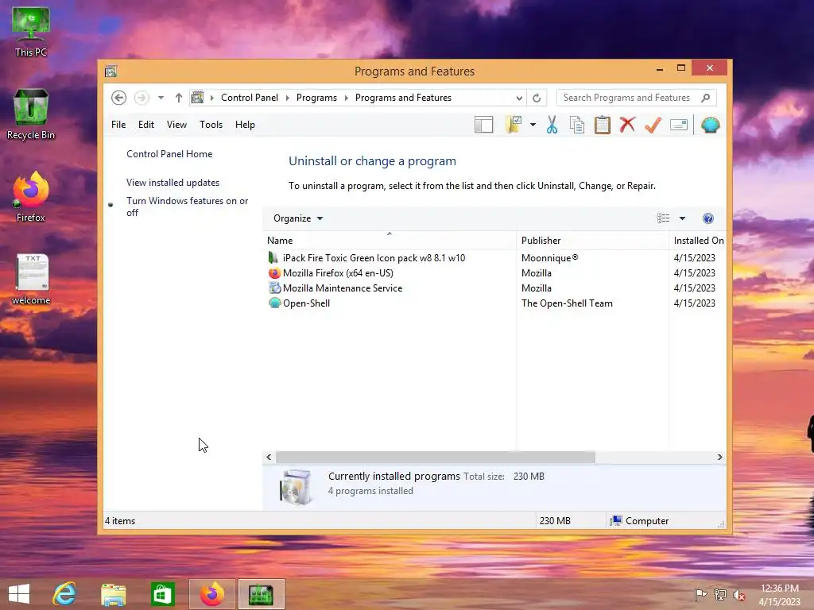This screenshot has width=814, height=610.
Task: Open the Help menu
Action: coord(245,125)
